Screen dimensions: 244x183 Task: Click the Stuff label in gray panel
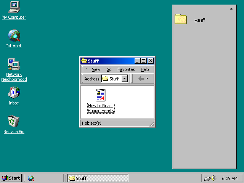tap(200, 20)
